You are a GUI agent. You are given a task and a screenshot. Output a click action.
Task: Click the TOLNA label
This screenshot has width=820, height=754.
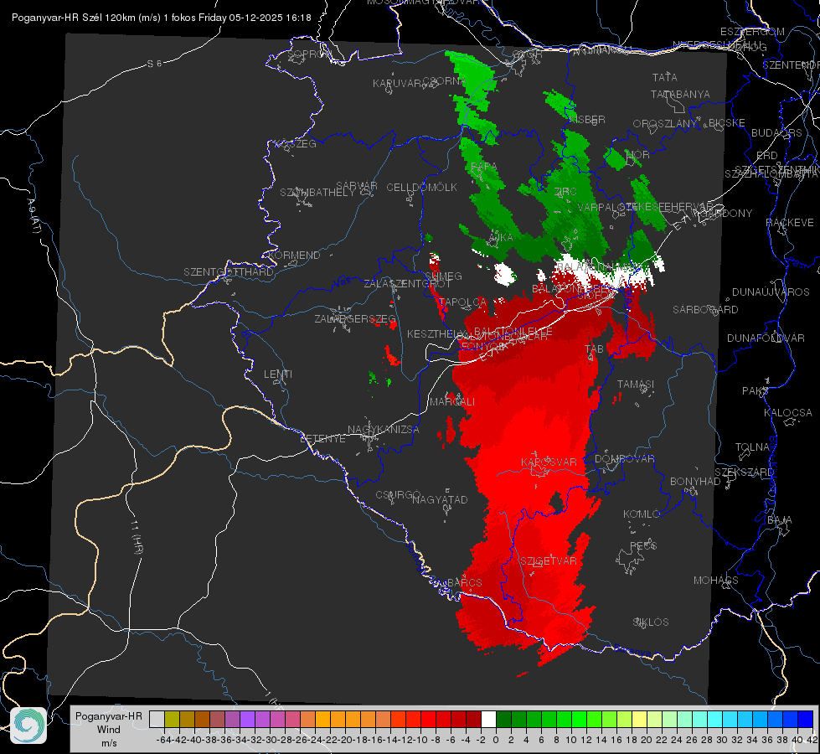click(x=752, y=447)
